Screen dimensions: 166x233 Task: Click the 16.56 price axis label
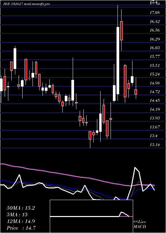click(x=155, y=31)
